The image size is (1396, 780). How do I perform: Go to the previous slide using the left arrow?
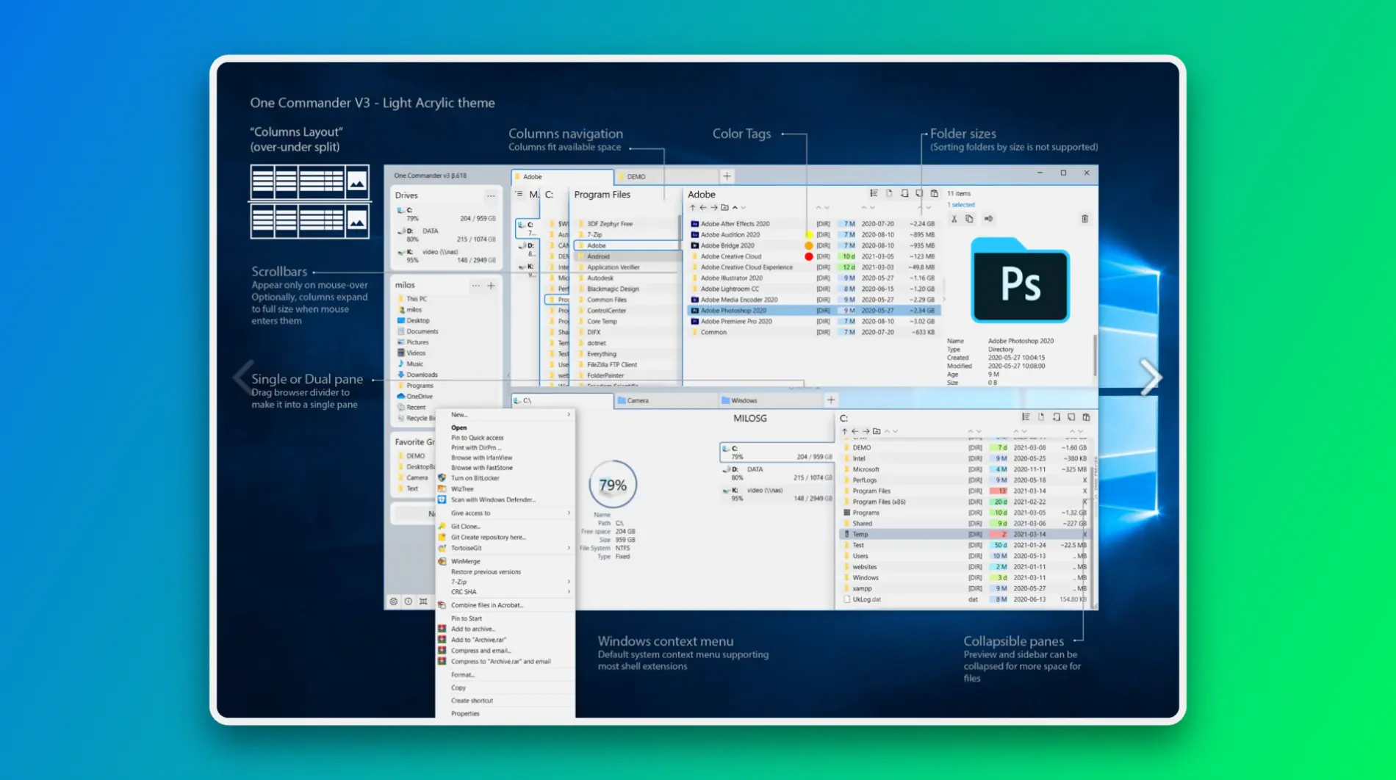coord(243,377)
